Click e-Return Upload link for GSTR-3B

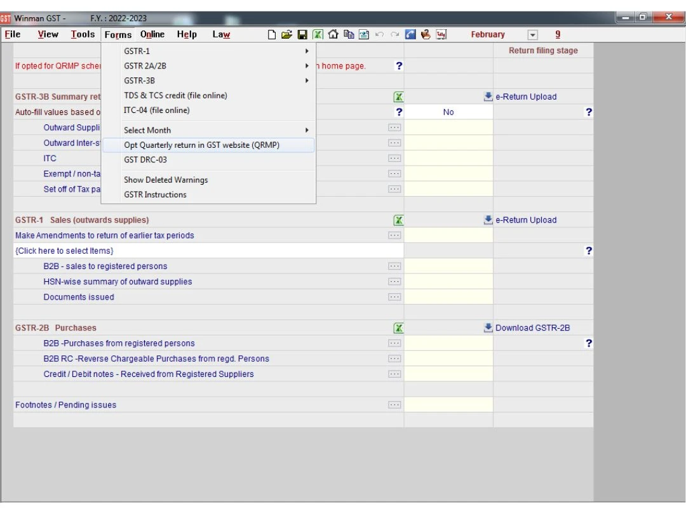click(x=525, y=97)
